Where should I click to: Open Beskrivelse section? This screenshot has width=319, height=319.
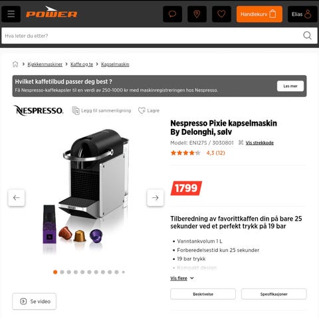(203, 294)
